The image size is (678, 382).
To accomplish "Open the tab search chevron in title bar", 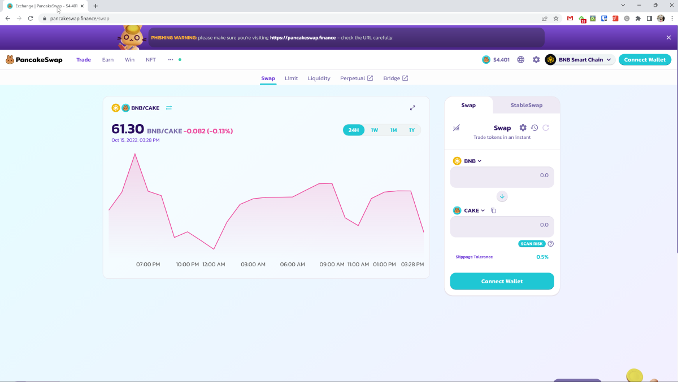I will tap(623, 5).
